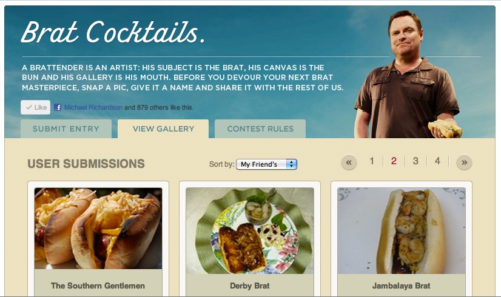The height and width of the screenshot is (297, 501).
Task: Go to next page with double-right arrow
Action: tap(464, 162)
